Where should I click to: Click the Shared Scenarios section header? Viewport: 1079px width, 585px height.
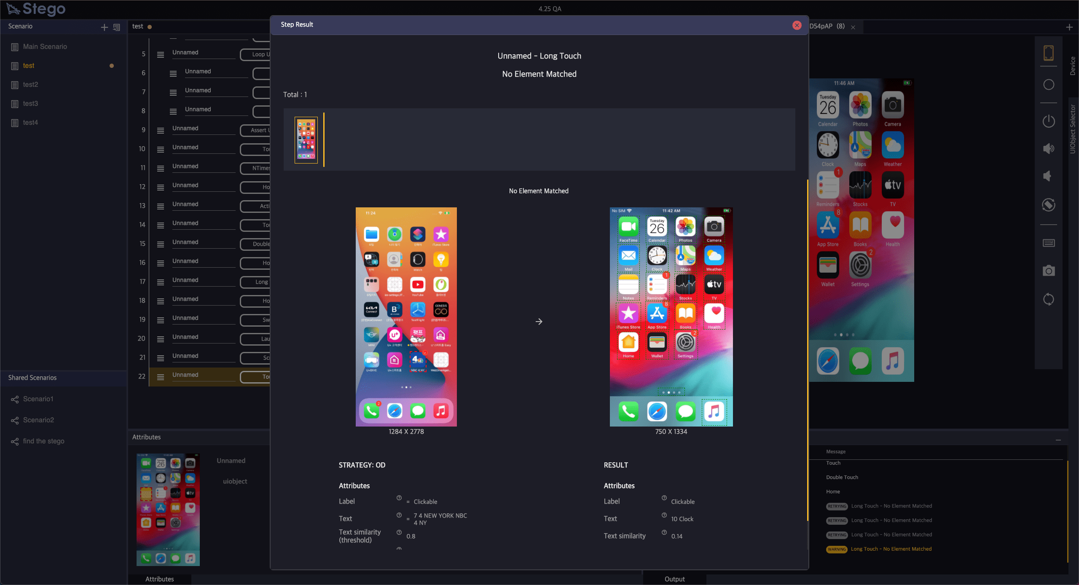[x=63, y=378]
